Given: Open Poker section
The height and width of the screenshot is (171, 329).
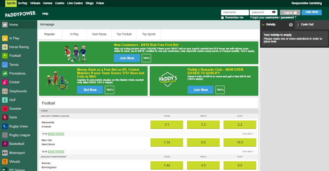Looking at the screenshot, I should [100, 3].
